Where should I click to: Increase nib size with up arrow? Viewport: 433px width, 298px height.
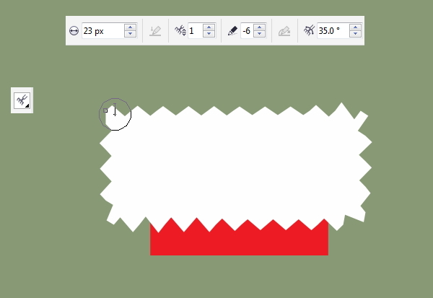(130, 27)
